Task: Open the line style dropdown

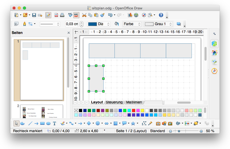Action: pyautogui.click(x=50, y=24)
